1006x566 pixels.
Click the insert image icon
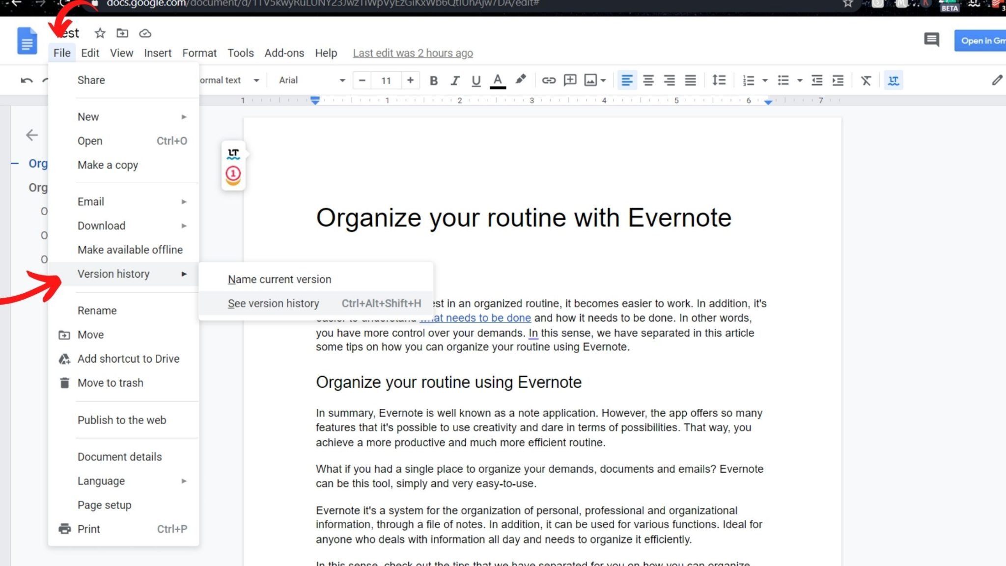coord(590,80)
